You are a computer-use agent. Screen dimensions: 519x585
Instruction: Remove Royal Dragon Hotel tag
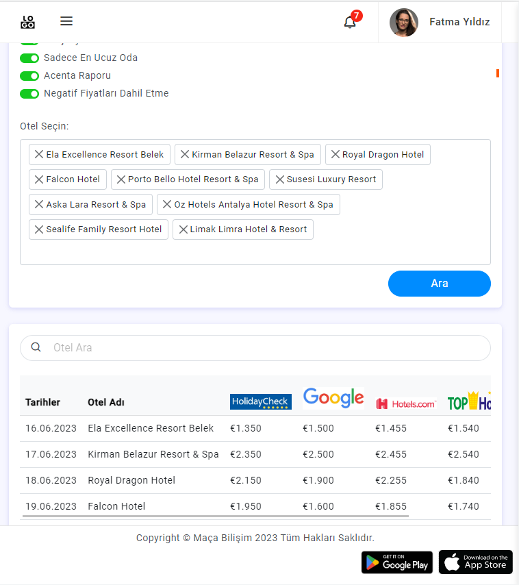(x=336, y=155)
